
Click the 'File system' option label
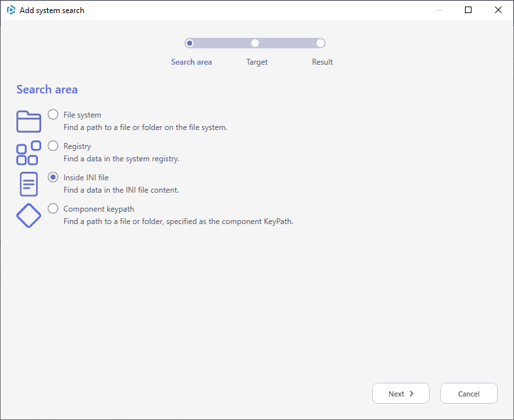tap(82, 115)
